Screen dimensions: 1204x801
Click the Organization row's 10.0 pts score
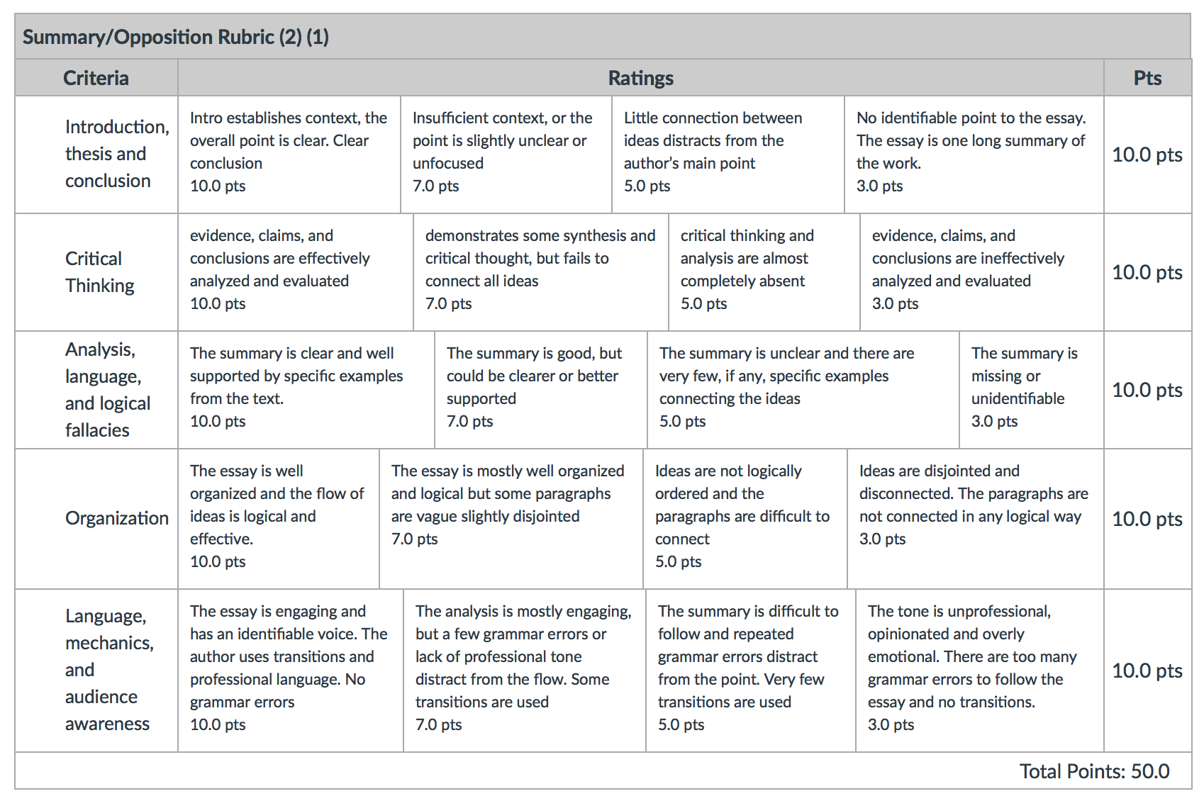point(1147,519)
